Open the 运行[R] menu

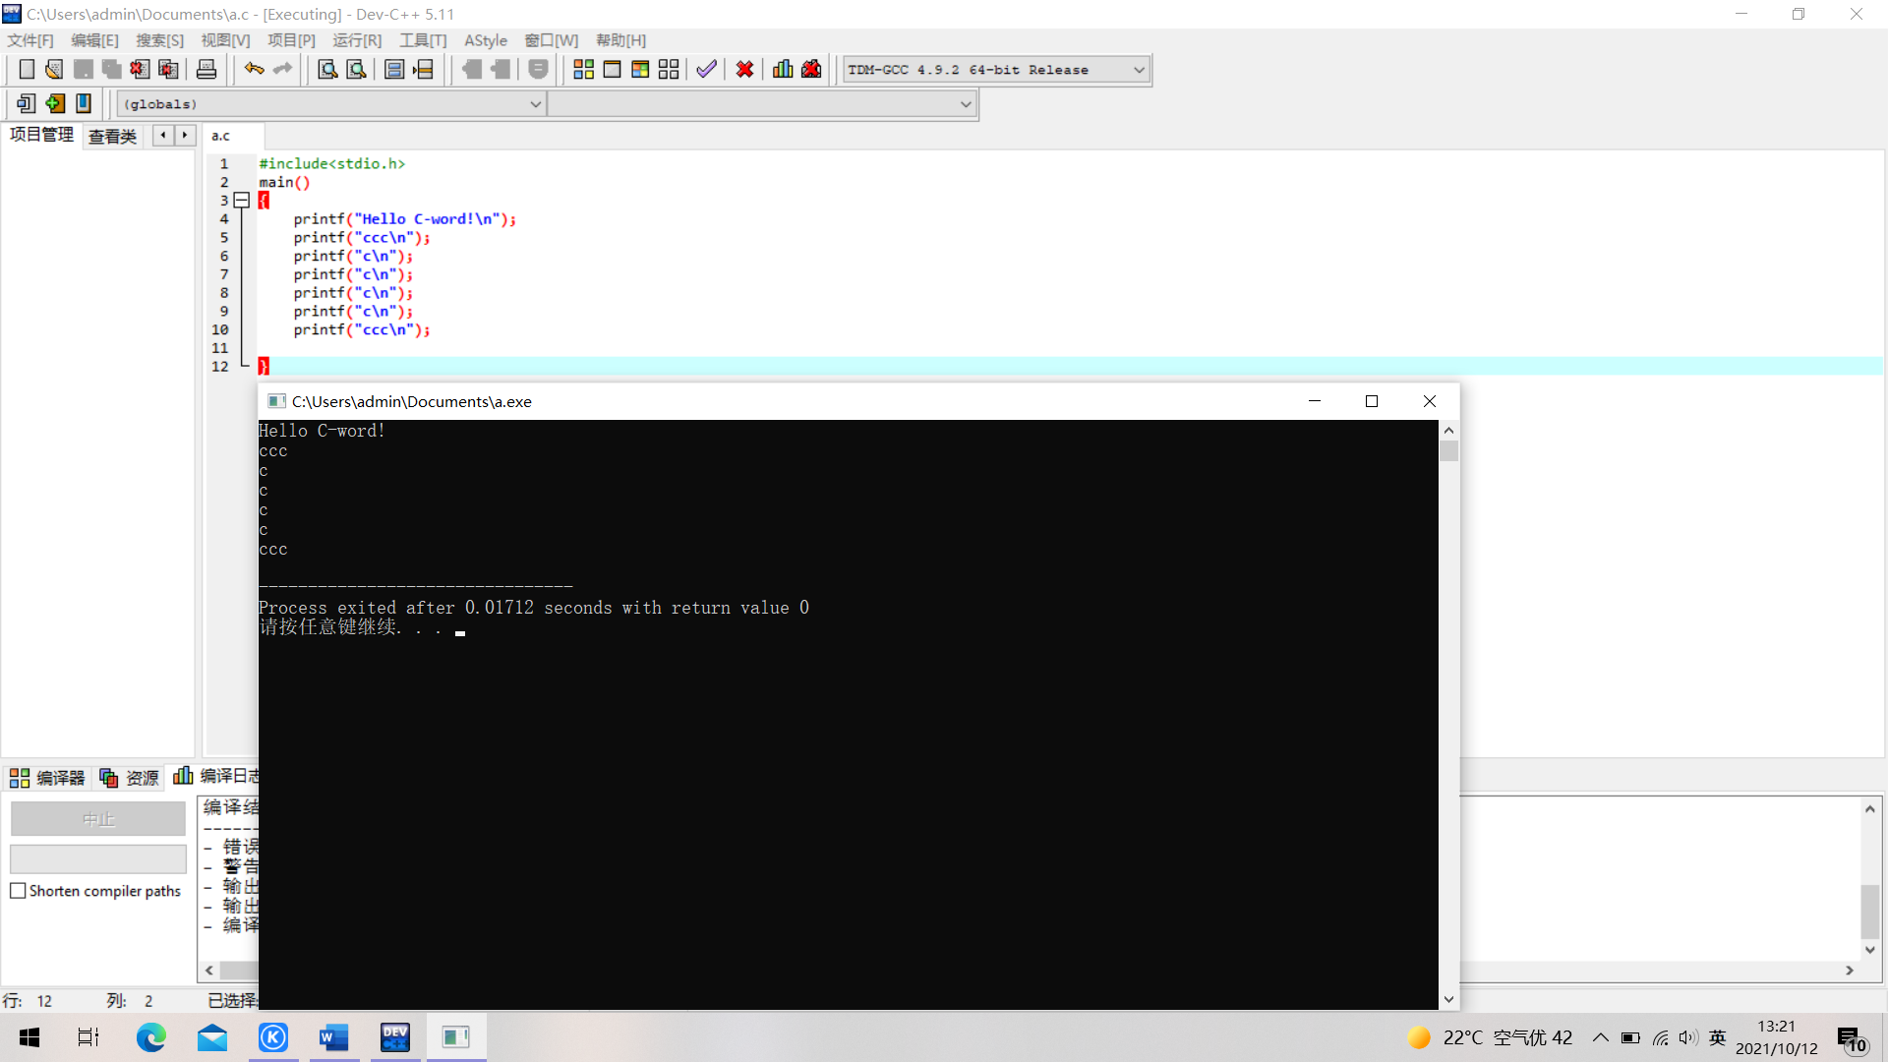tap(356, 40)
